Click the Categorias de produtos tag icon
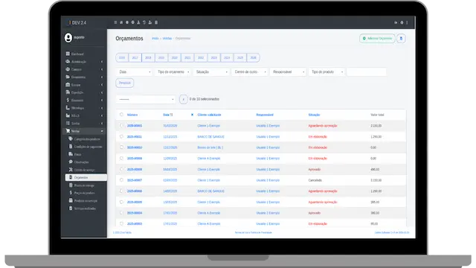476x268 pixels. pyautogui.click(x=71, y=138)
